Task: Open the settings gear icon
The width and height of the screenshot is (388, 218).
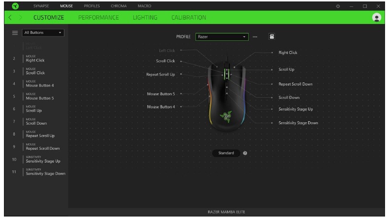Action: (338, 6)
